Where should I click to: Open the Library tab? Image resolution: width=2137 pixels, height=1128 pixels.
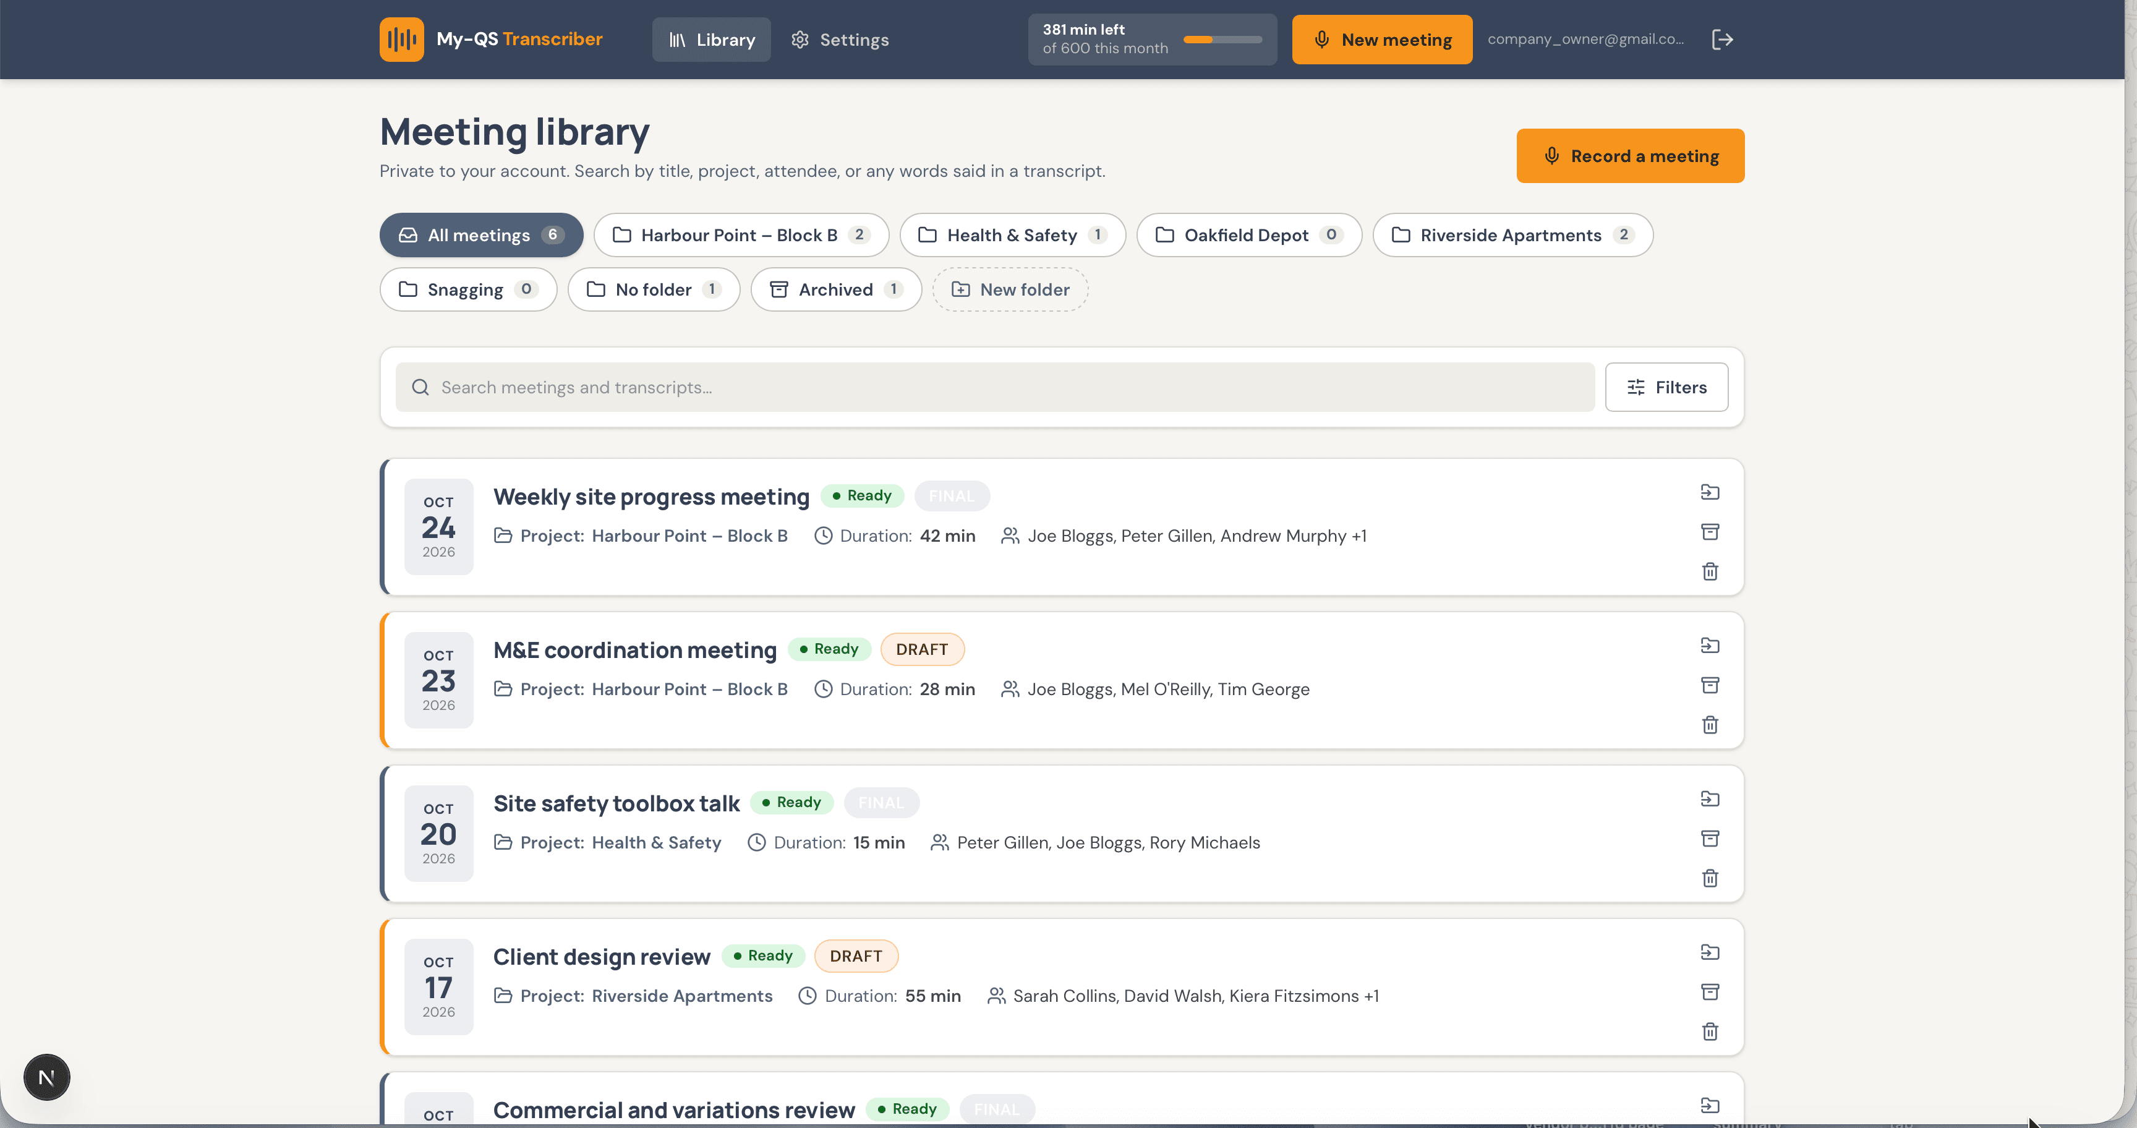(x=711, y=39)
